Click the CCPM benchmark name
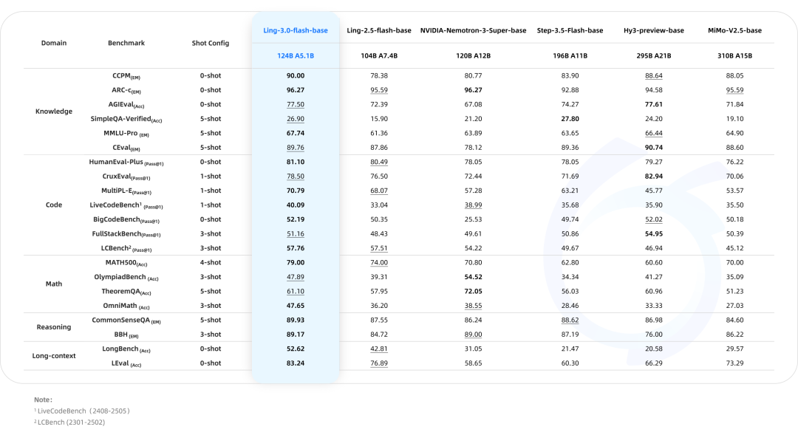The image size is (798, 435). [126, 76]
